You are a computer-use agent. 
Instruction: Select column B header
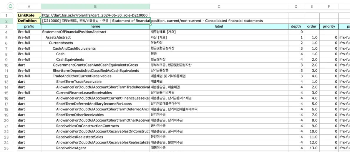coord(95,7)
